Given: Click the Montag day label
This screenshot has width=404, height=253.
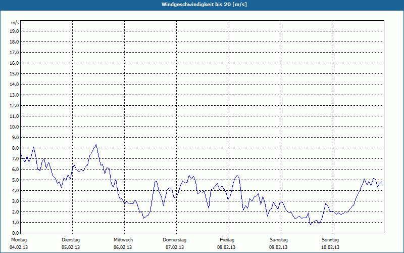Looking at the screenshot, I should 19,240.
